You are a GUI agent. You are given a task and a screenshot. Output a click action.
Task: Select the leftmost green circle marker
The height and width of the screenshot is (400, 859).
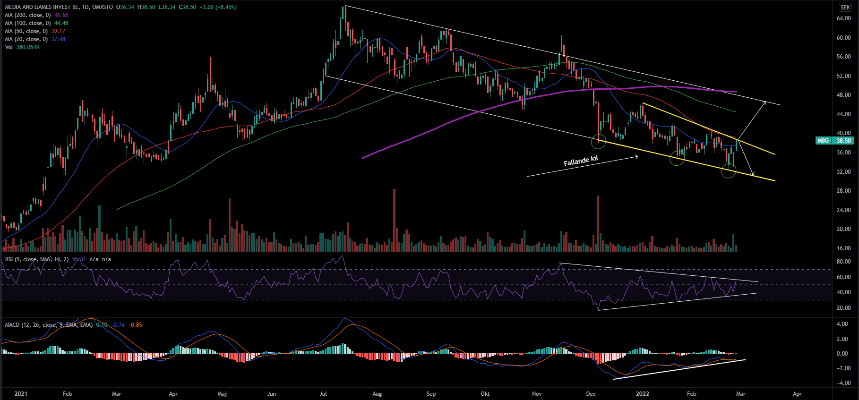[599, 141]
